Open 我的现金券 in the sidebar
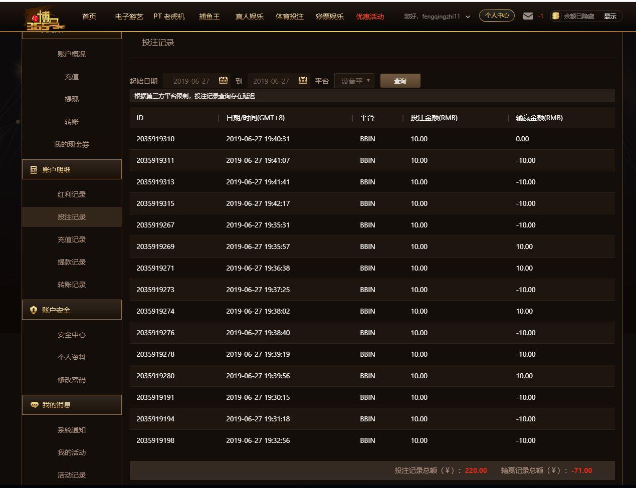The width and height of the screenshot is (636, 488). coord(72,144)
